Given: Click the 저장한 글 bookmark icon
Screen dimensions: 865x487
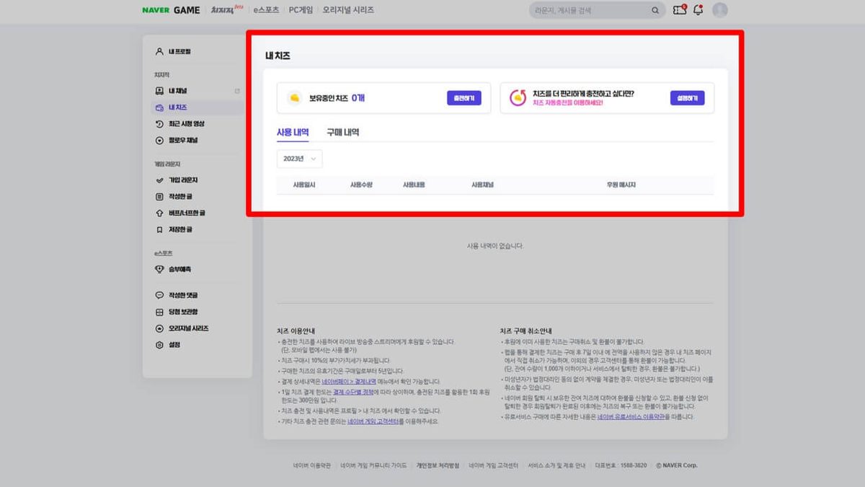Looking at the screenshot, I should [160, 229].
